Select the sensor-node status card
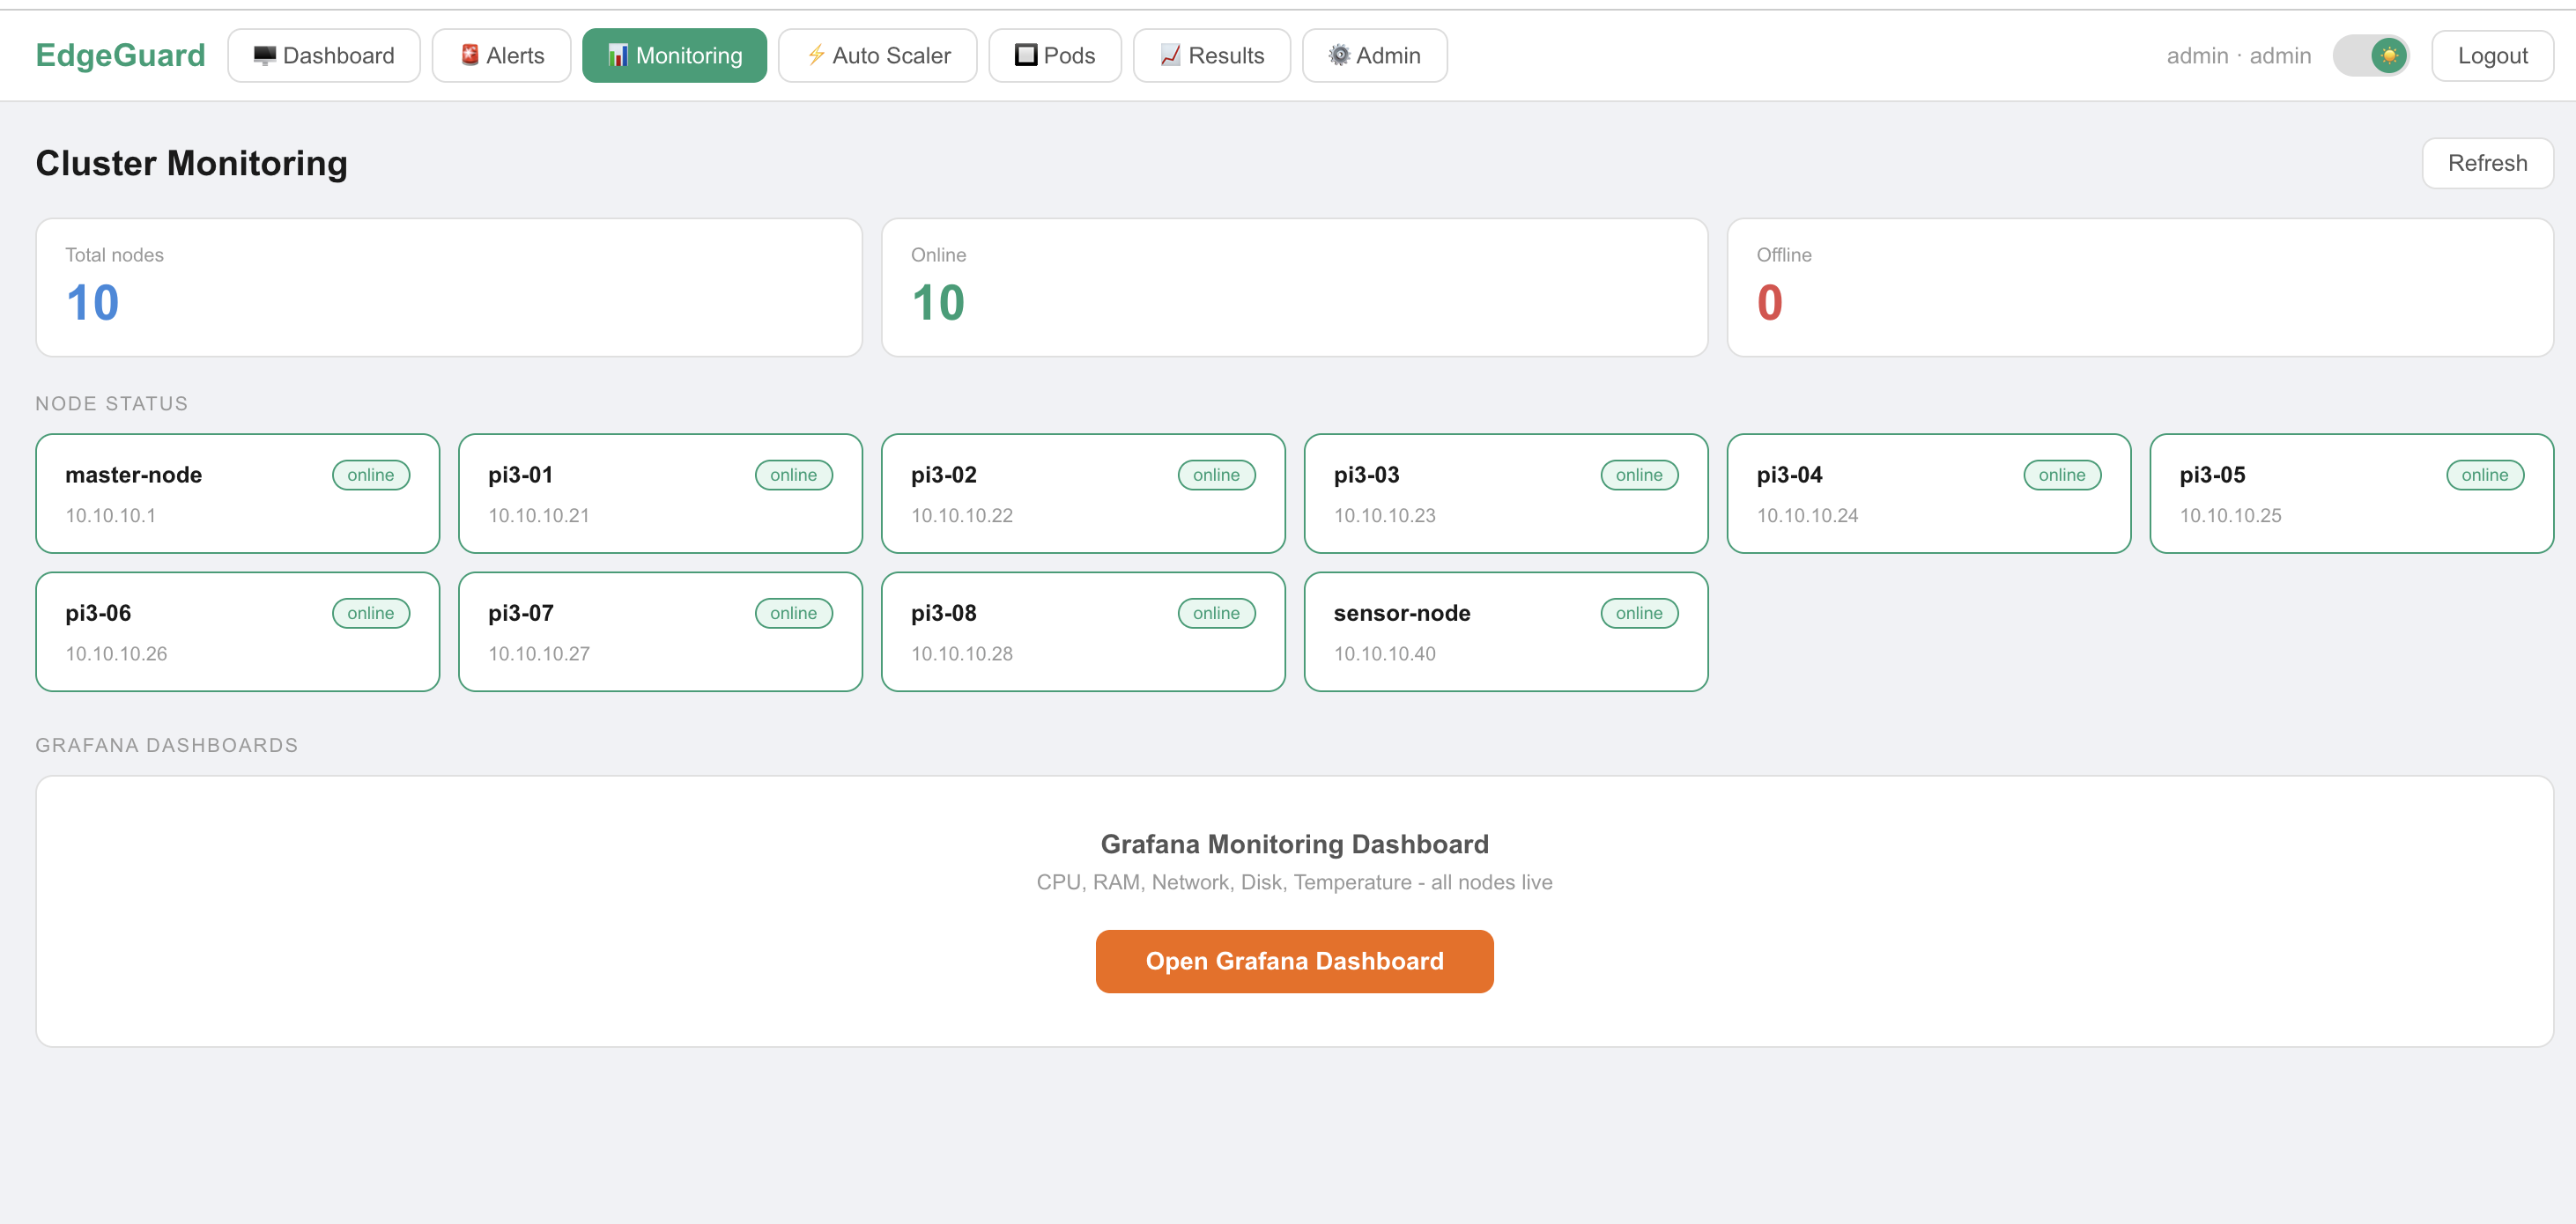Viewport: 2576px width, 1224px height. 1506,631
